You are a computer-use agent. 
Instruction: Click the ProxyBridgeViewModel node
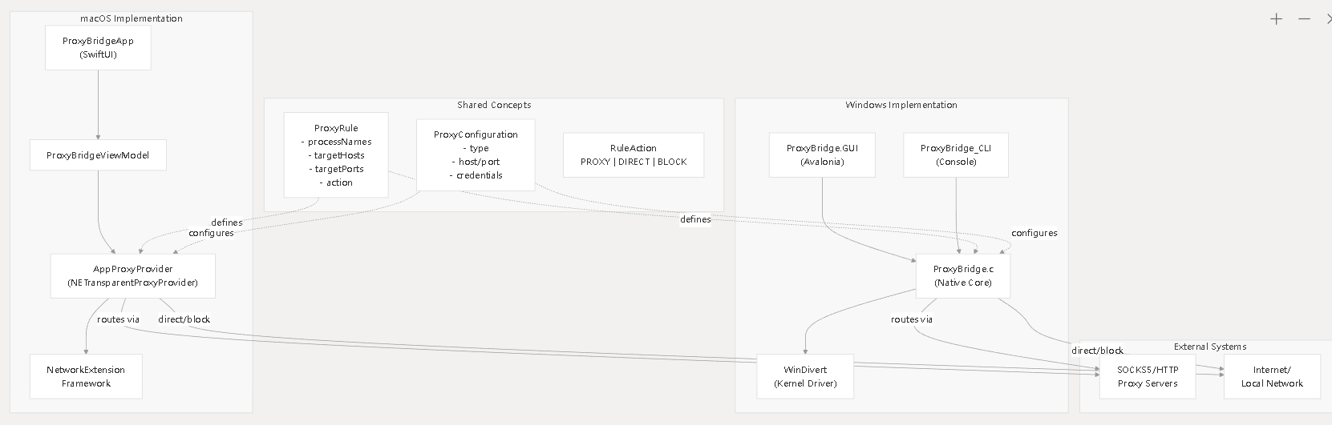[x=98, y=155]
